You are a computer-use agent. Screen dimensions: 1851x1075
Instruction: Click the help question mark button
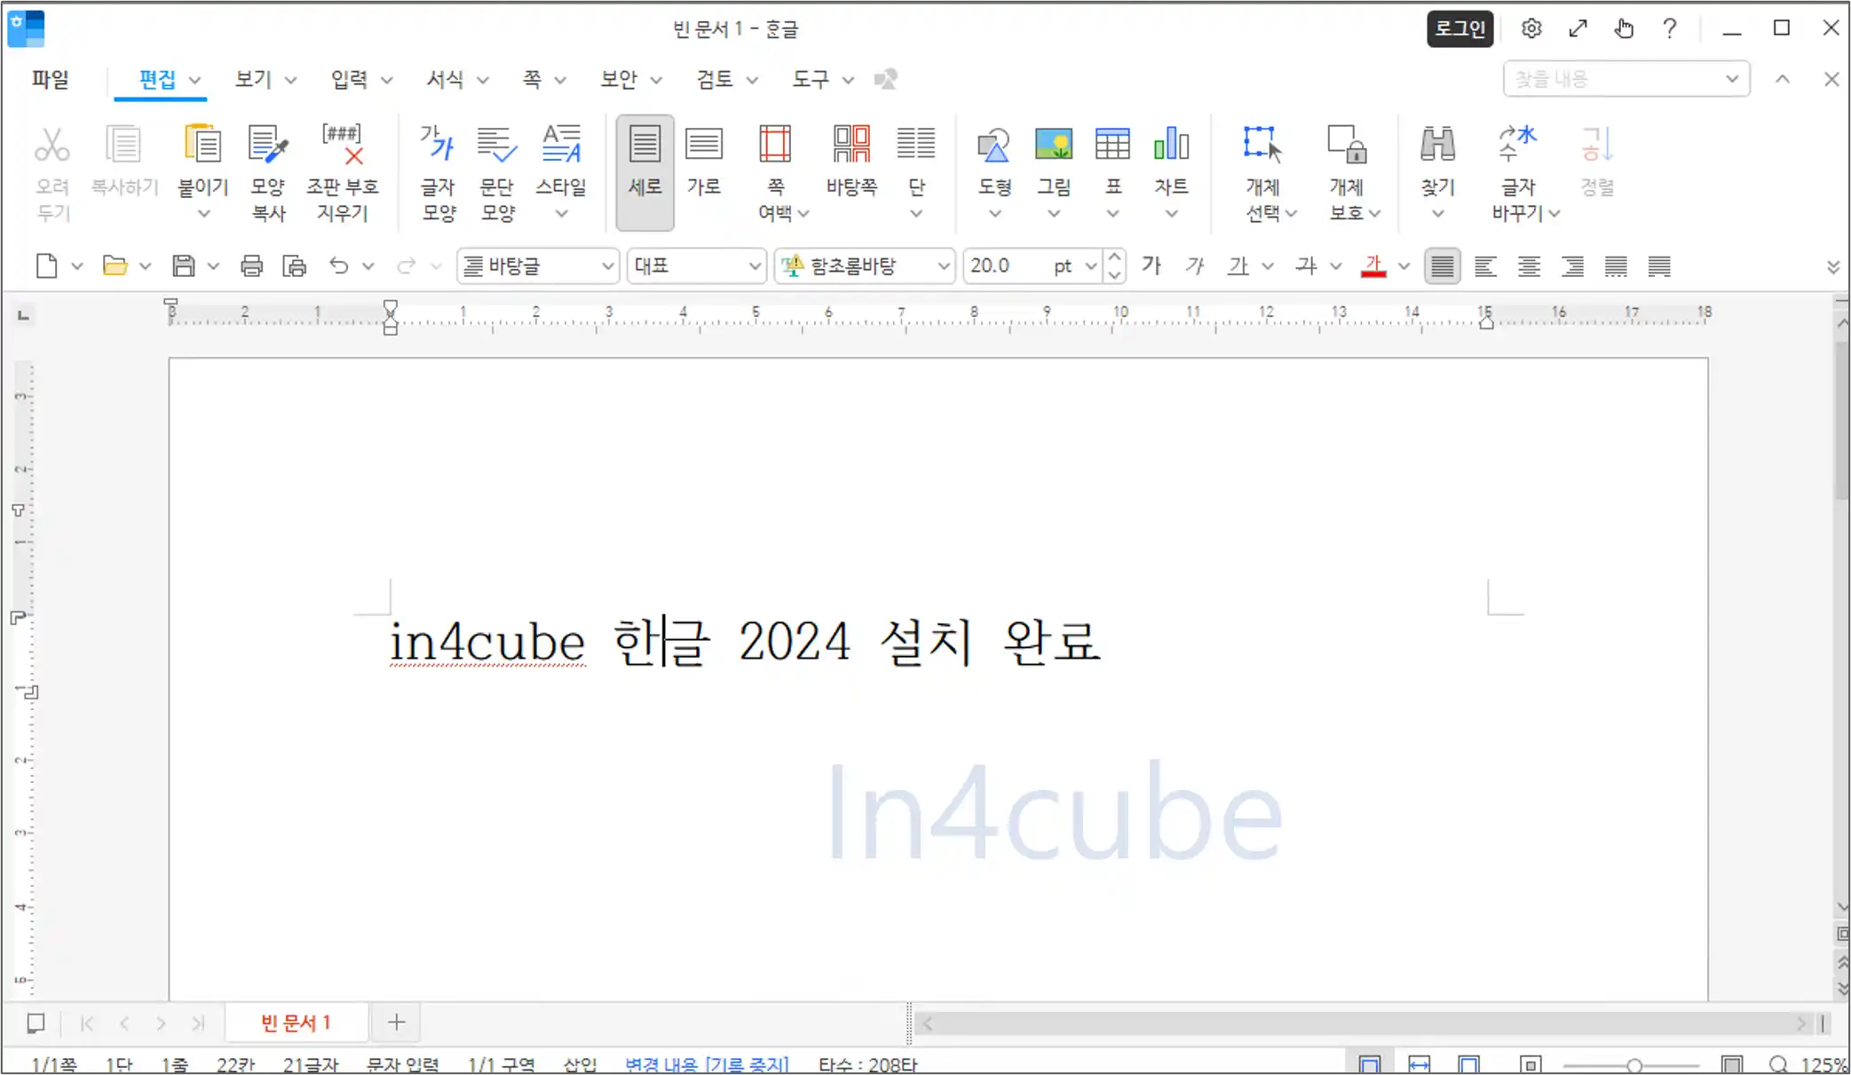(x=1669, y=28)
